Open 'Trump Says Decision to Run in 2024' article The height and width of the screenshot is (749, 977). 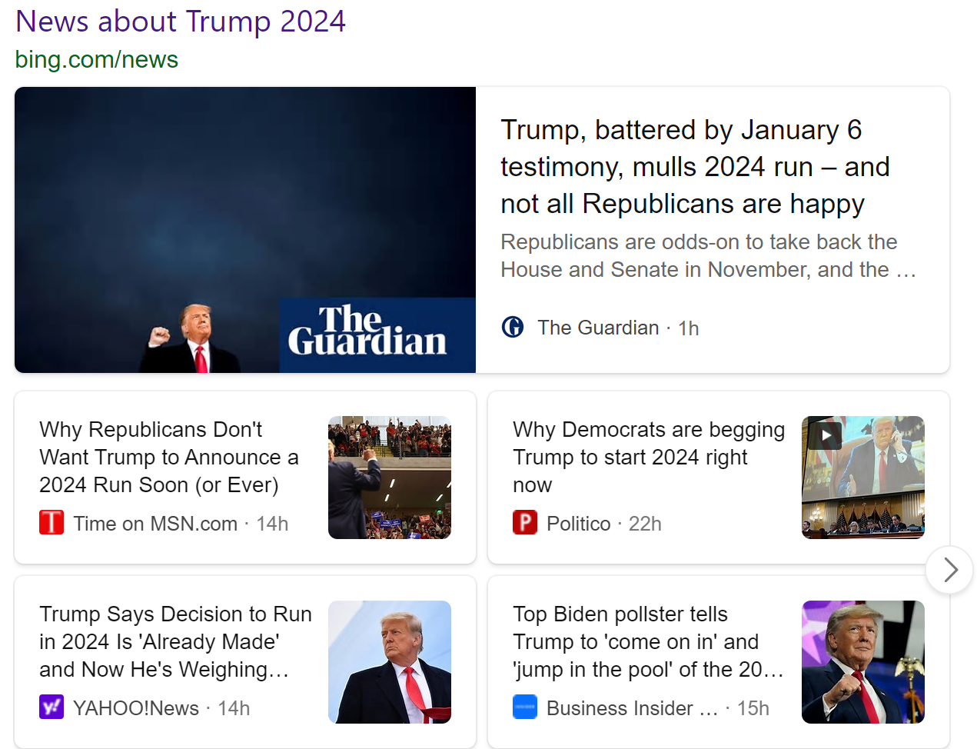tap(175, 641)
